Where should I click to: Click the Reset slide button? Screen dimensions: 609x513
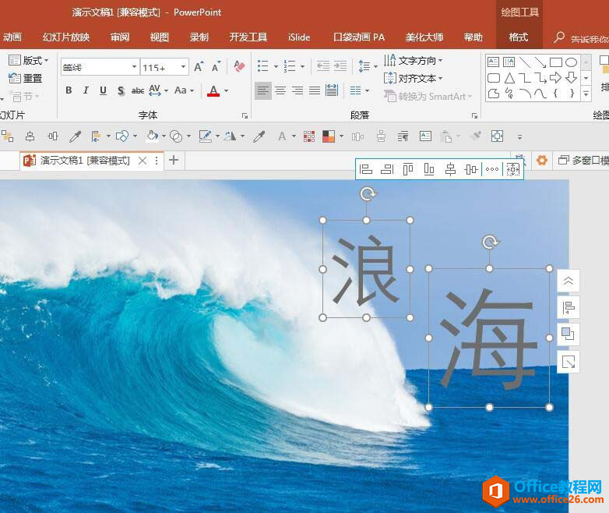click(25, 78)
